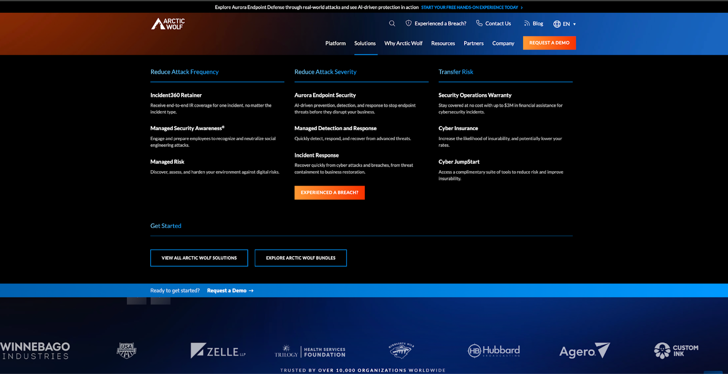This screenshot has width=728, height=374.
Task: Open the Solutions menu
Action: click(x=365, y=43)
